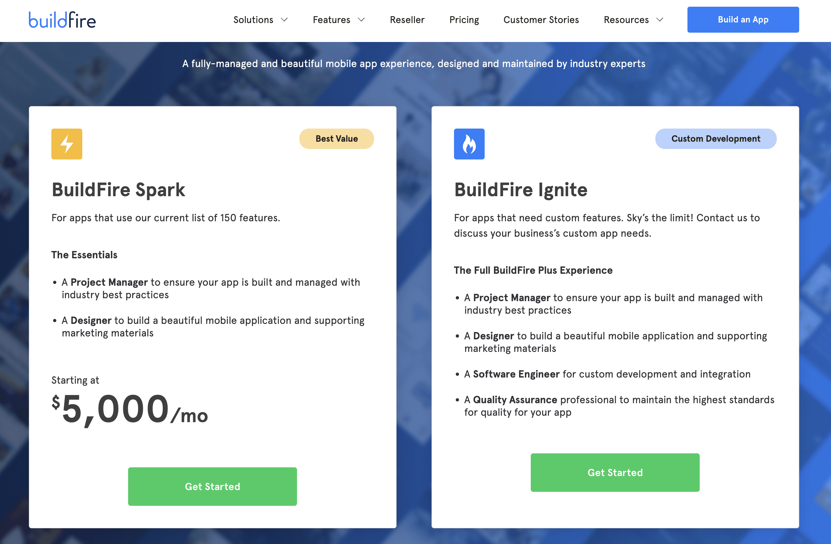Expand the Resources dropdown chevron

(x=659, y=20)
